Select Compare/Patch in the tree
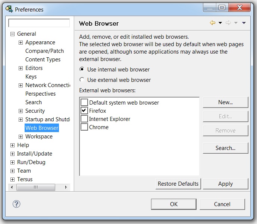 pyautogui.click(x=45, y=51)
